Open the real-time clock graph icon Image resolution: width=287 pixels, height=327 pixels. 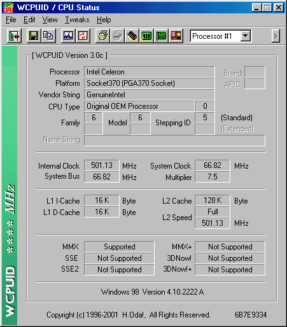point(68,36)
